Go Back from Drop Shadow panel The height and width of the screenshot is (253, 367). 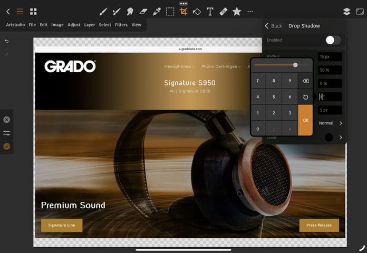(273, 26)
